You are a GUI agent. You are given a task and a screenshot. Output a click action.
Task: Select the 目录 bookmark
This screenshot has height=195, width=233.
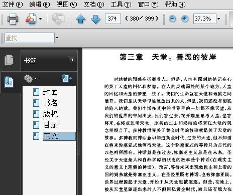click(x=51, y=125)
